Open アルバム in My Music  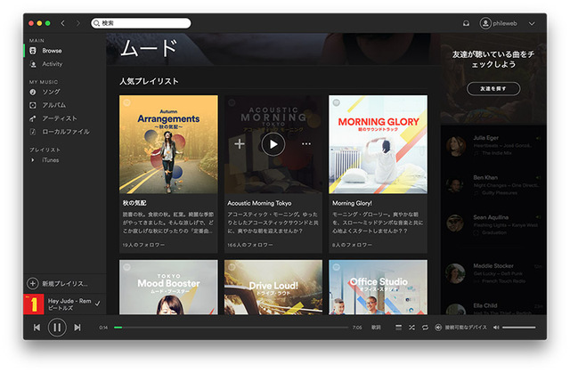tap(53, 105)
